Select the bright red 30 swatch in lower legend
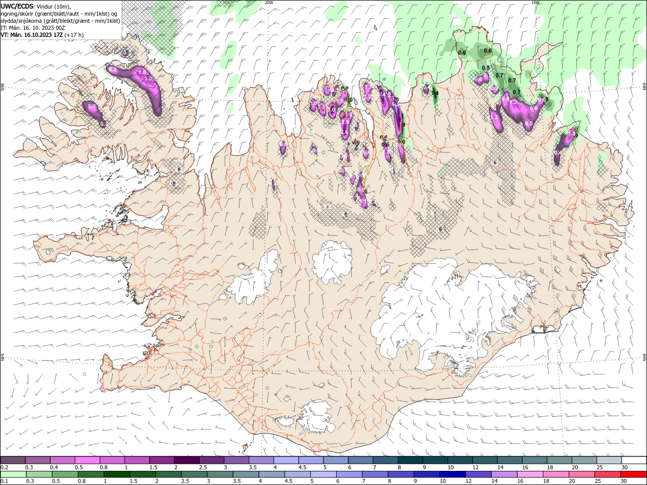The width and height of the screenshot is (647, 485). point(633,474)
